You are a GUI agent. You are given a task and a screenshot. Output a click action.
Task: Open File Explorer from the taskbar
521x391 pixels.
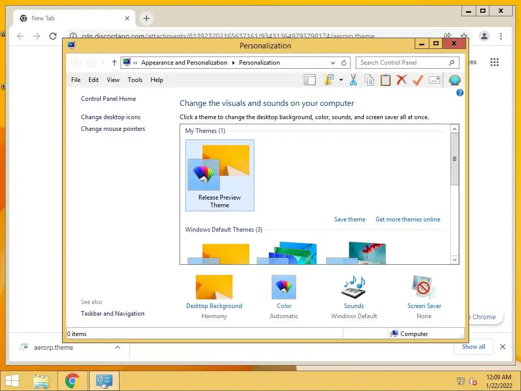click(41, 381)
